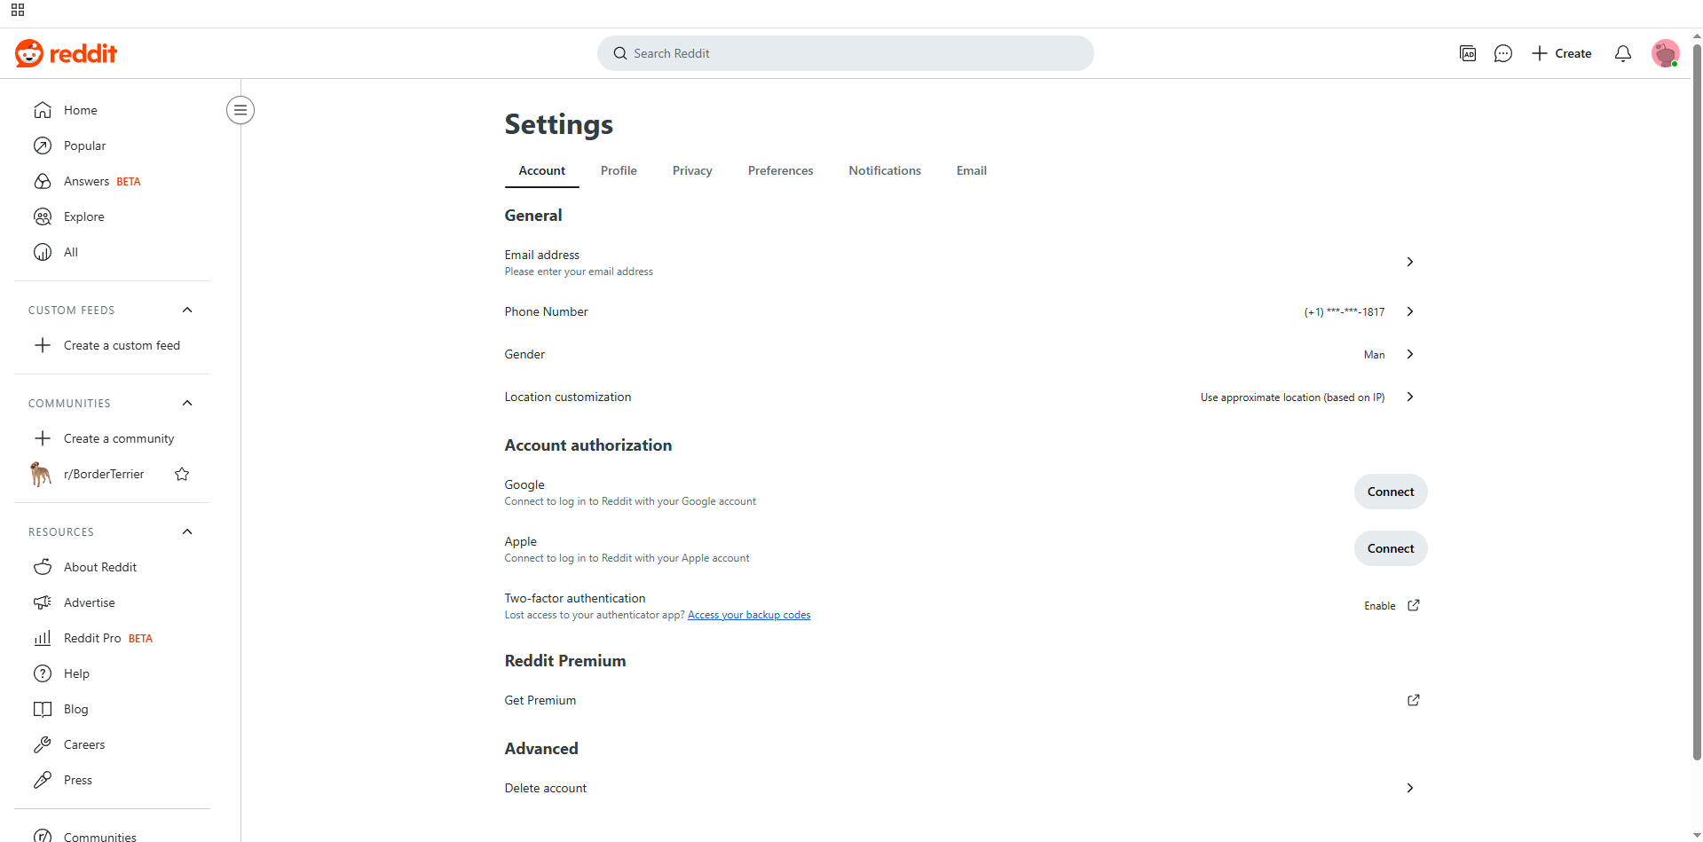Viewport: 1703px width, 842px height.
Task: Select the Account tab
Action: coord(542,170)
